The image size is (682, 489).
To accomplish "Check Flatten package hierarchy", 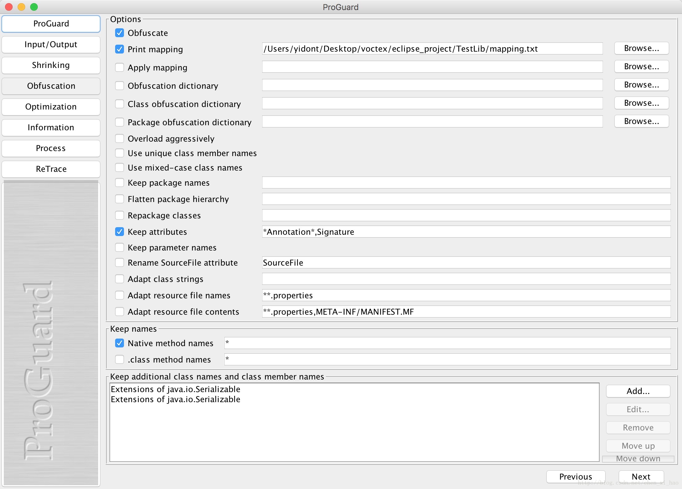I will pyautogui.click(x=120, y=199).
